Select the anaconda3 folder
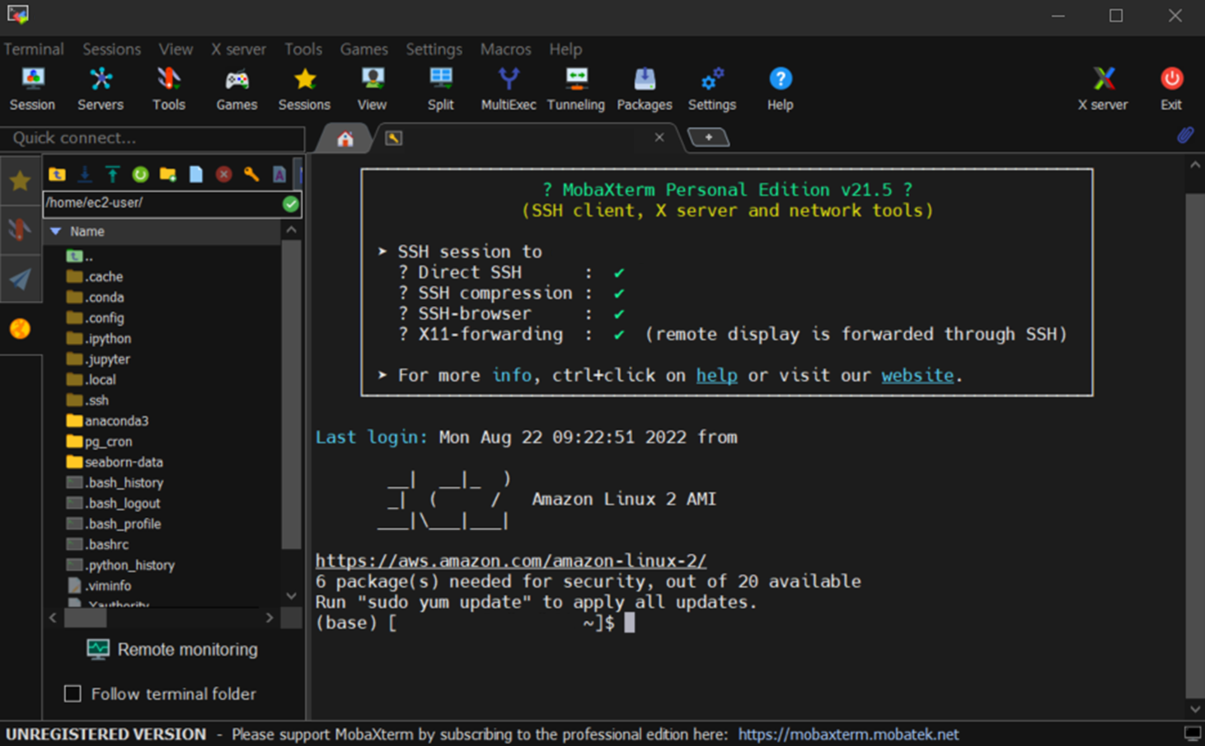The width and height of the screenshot is (1205, 746). coord(107,420)
